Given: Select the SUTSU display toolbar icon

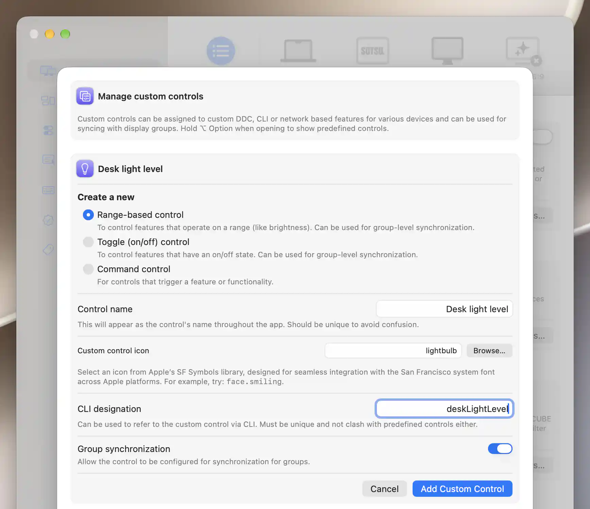Looking at the screenshot, I should click(x=373, y=51).
